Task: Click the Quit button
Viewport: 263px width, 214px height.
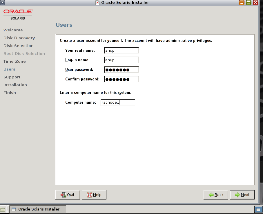Action: (68, 195)
